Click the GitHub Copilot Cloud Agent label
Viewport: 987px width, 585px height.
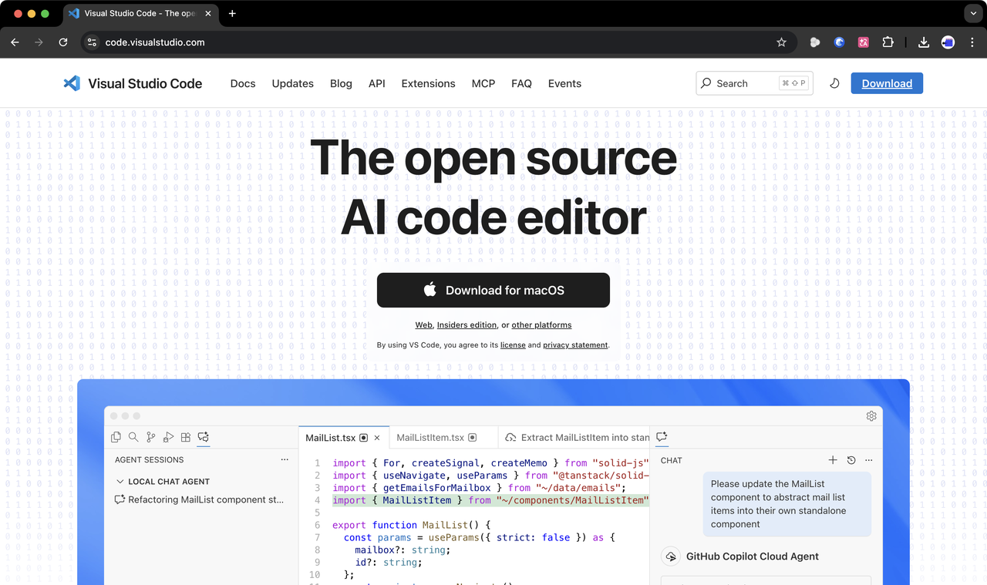pyautogui.click(x=753, y=556)
